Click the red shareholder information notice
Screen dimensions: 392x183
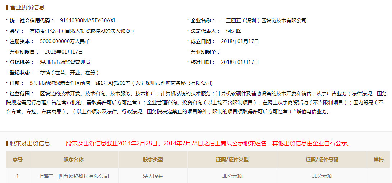(209, 143)
